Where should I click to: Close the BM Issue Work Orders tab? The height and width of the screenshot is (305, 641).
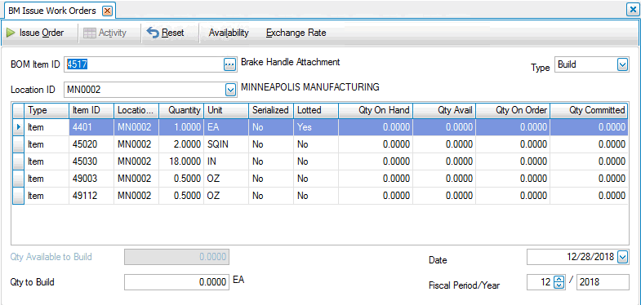(107, 11)
